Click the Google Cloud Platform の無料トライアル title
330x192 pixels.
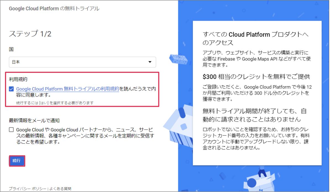pos(54,9)
